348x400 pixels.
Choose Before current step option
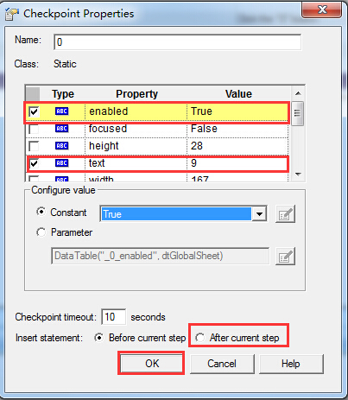(98, 338)
